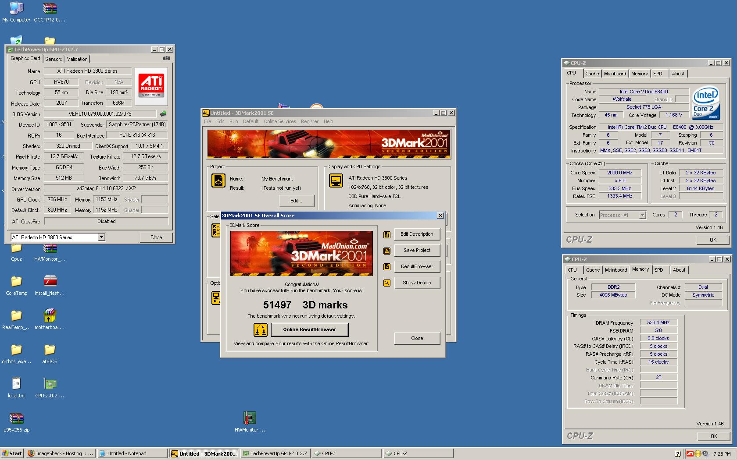
Task: Click the Online ResultBrowser people icon
Action: [x=261, y=330]
